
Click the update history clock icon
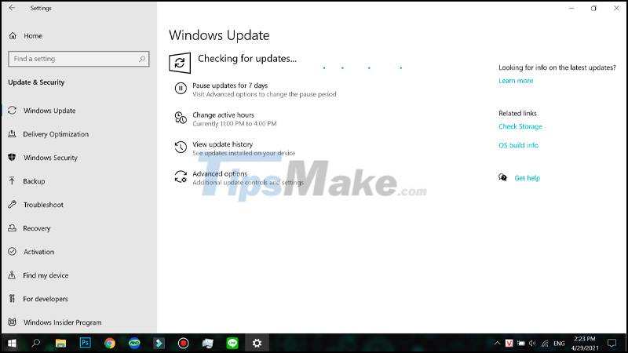[181, 147]
